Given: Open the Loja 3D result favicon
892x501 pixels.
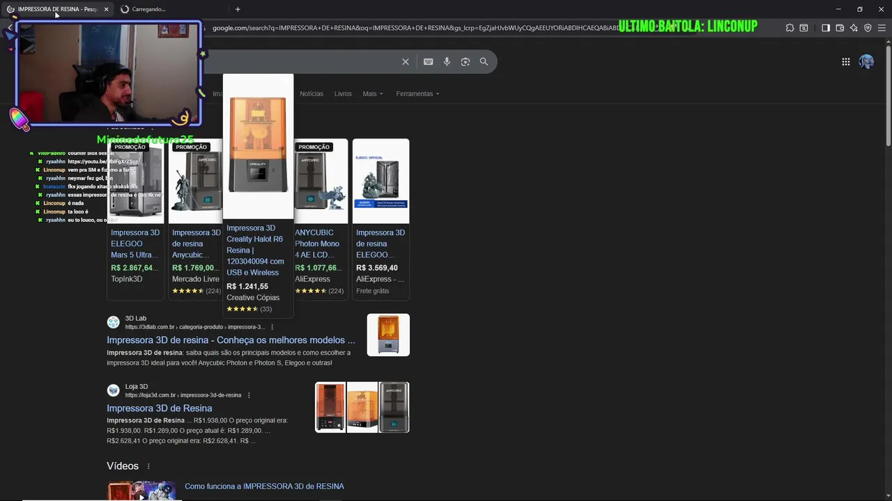Looking at the screenshot, I should pyautogui.click(x=113, y=390).
